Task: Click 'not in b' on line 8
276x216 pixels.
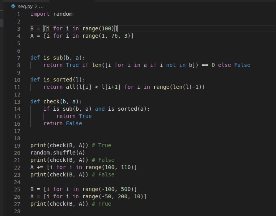Action: [179, 65]
